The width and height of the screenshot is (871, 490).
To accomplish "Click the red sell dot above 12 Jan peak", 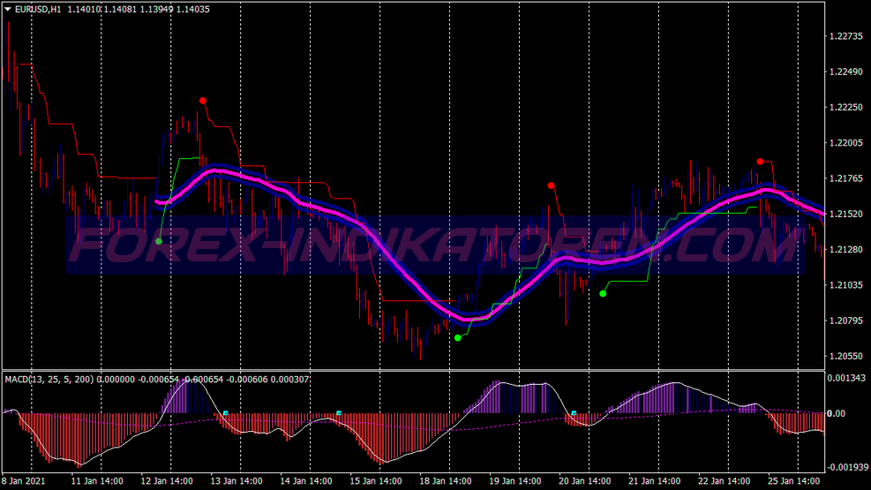I will (x=203, y=101).
